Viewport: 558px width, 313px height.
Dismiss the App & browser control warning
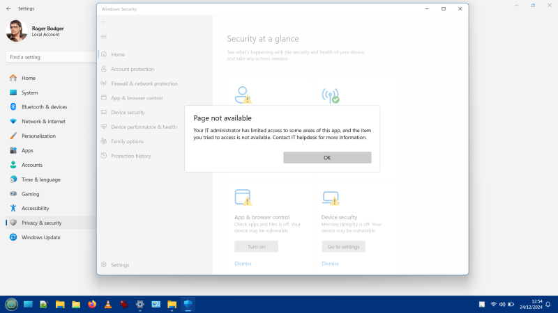click(x=243, y=264)
